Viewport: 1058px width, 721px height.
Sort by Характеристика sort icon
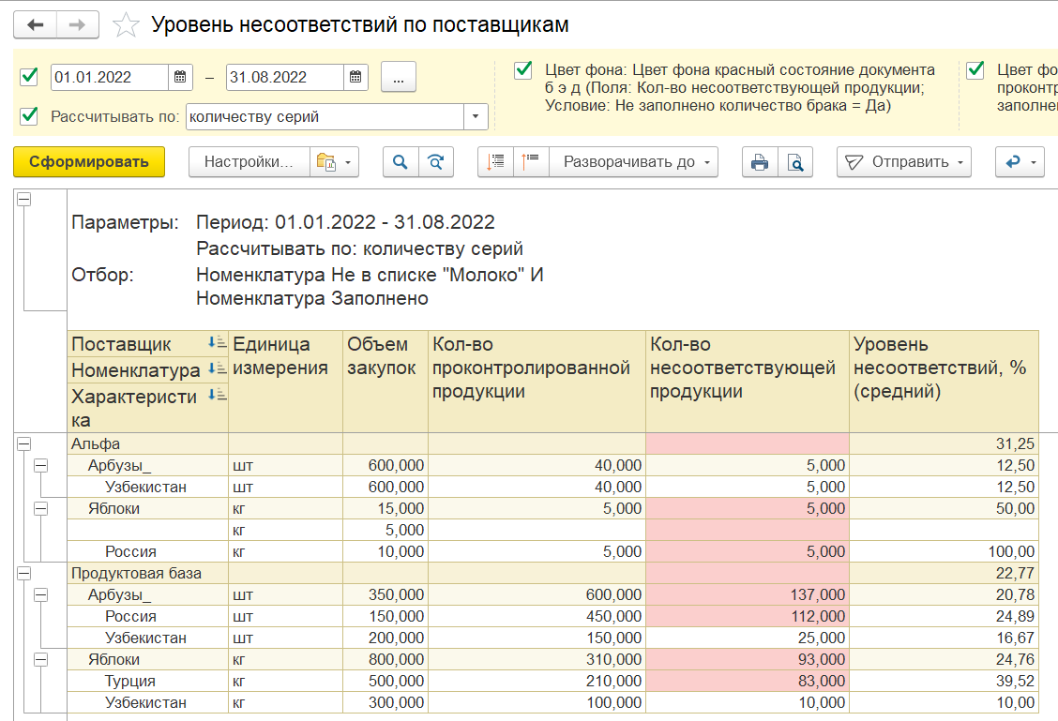[217, 395]
